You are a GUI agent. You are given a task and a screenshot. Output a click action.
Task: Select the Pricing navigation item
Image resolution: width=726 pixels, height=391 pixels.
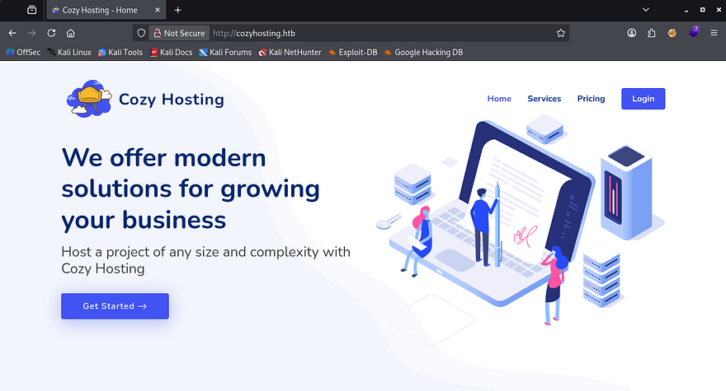591,99
